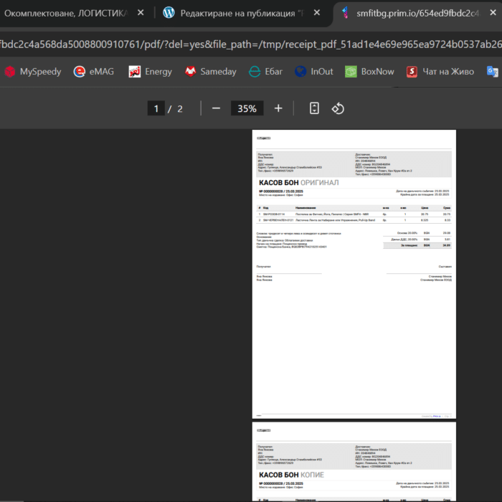Open the InOut bookmark
This screenshot has width=502, height=502.
[x=313, y=71]
